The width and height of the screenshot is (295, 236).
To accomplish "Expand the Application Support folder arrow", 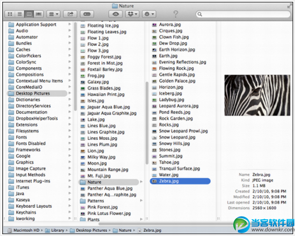I will tap(69, 24).
